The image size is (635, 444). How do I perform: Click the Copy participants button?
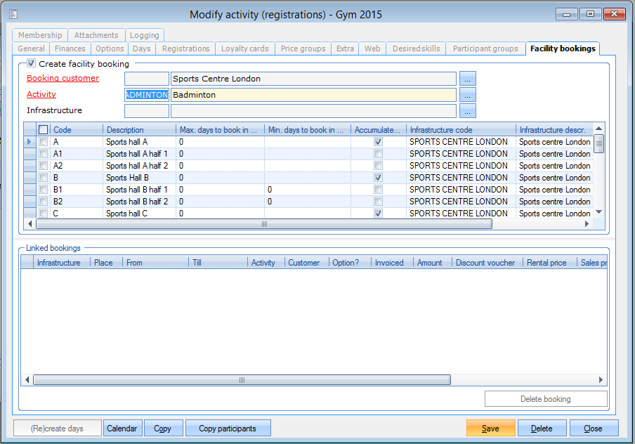(x=228, y=429)
